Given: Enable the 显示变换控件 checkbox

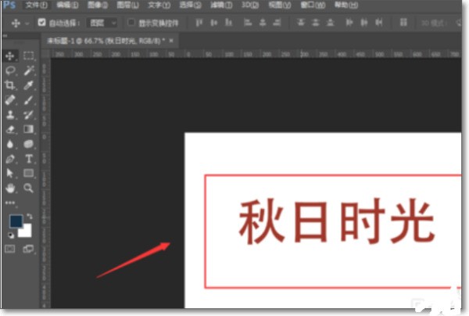Looking at the screenshot, I should click(131, 23).
